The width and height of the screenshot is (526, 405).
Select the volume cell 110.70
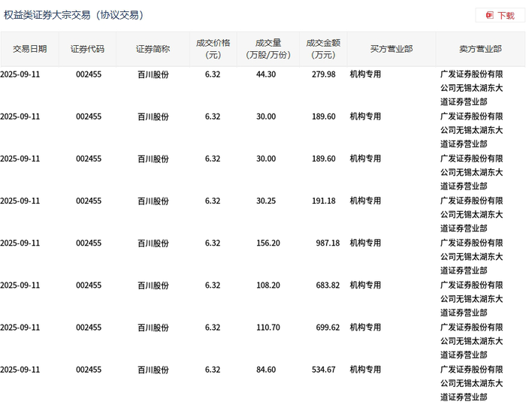pyautogui.click(x=268, y=327)
